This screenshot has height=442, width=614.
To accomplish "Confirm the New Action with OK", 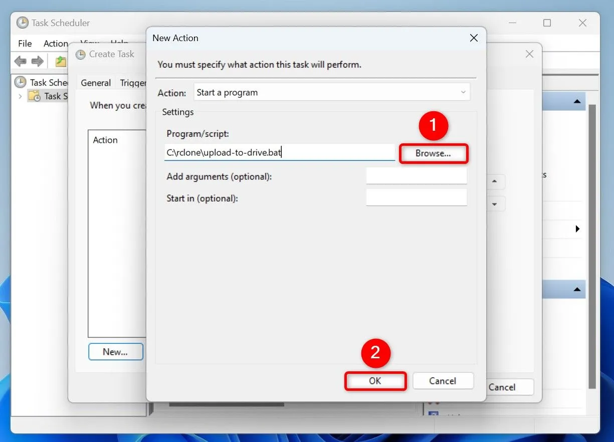I will pos(375,381).
